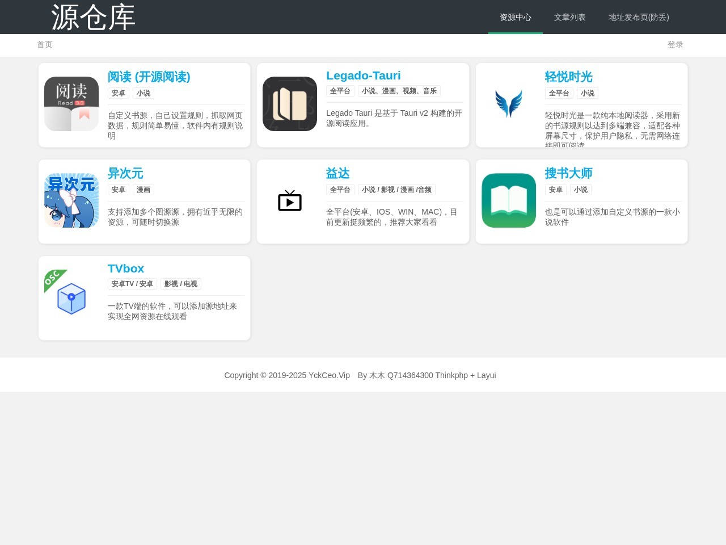The image size is (726, 545).
Task: Click the 异次元 description about 图源源
Action: pyautogui.click(x=175, y=217)
